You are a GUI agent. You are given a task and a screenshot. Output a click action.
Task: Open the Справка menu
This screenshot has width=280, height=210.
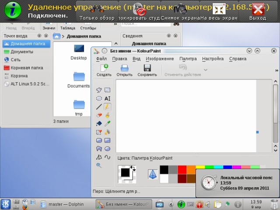tap(238, 59)
